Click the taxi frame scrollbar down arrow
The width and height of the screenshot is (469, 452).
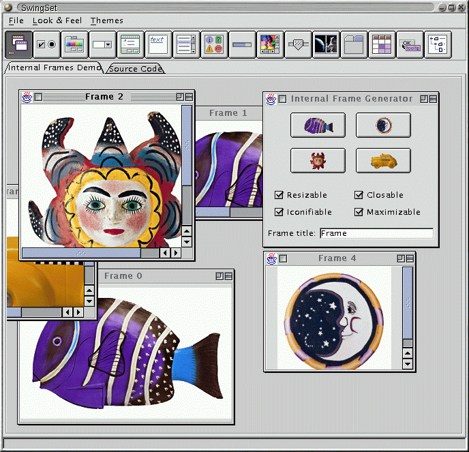(x=89, y=301)
